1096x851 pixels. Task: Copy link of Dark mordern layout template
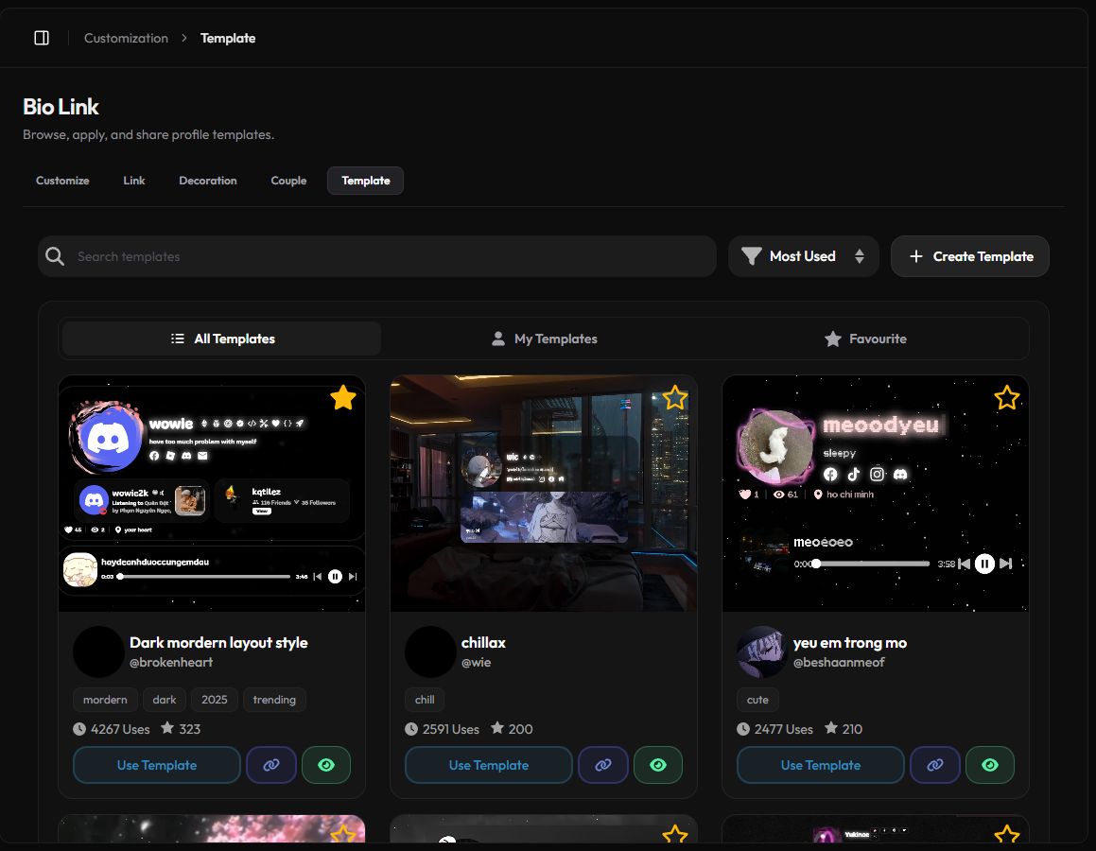pos(271,765)
